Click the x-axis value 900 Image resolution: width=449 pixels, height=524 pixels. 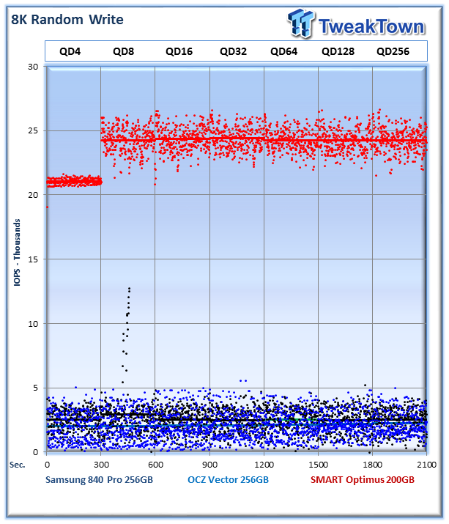(x=209, y=465)
